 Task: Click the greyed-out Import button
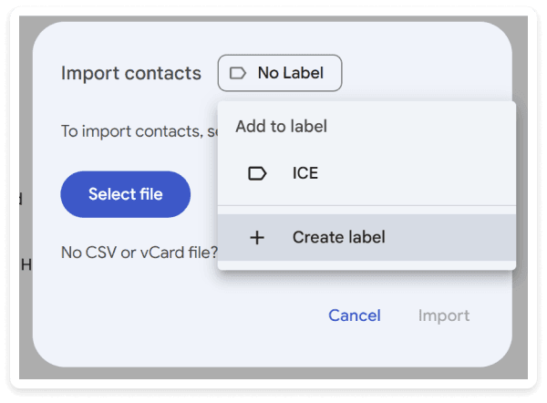(x=444, y=315)
